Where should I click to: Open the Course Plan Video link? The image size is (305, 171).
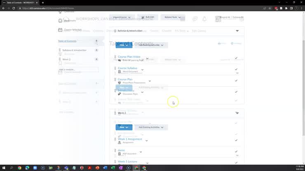click(x=129, y=57)
